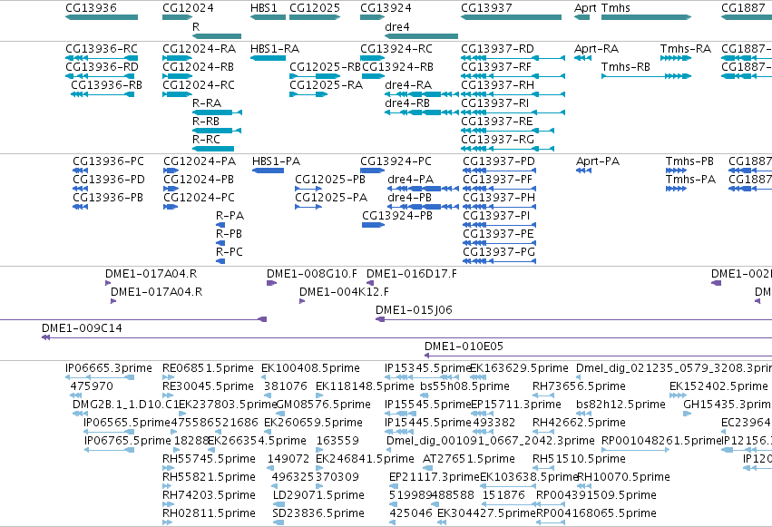Click clone end DME1-004K12.F
The width and height of the screenshot is (772, 527).
(302, 301)
